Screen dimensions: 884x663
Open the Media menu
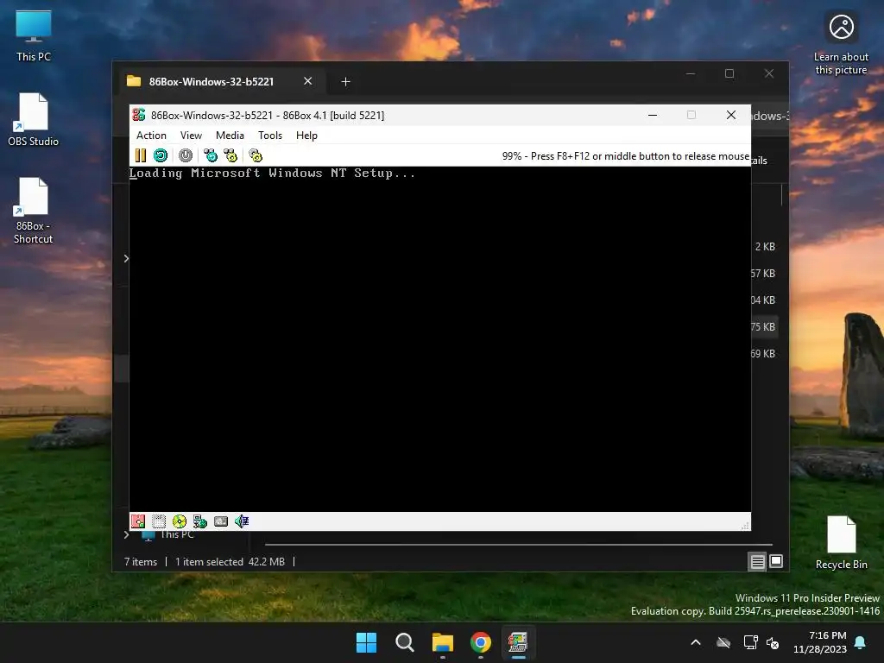tap(230, 136)
